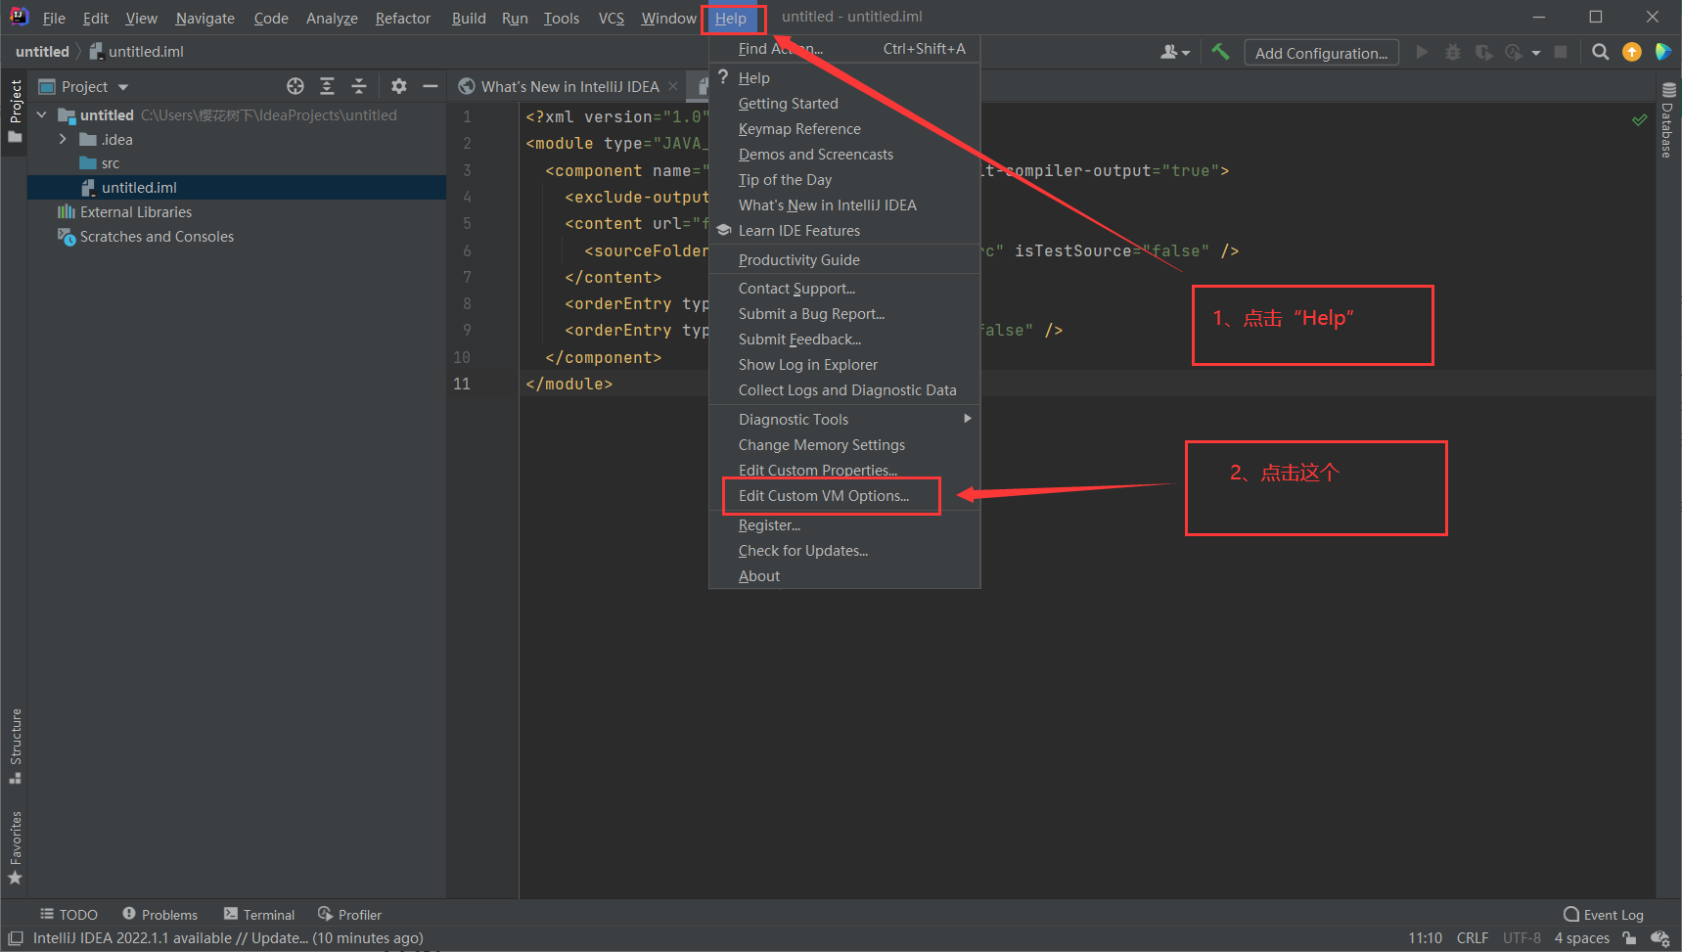Click the orange IDE update arrow icon

pyautogui.click(x=1631, y=52)
